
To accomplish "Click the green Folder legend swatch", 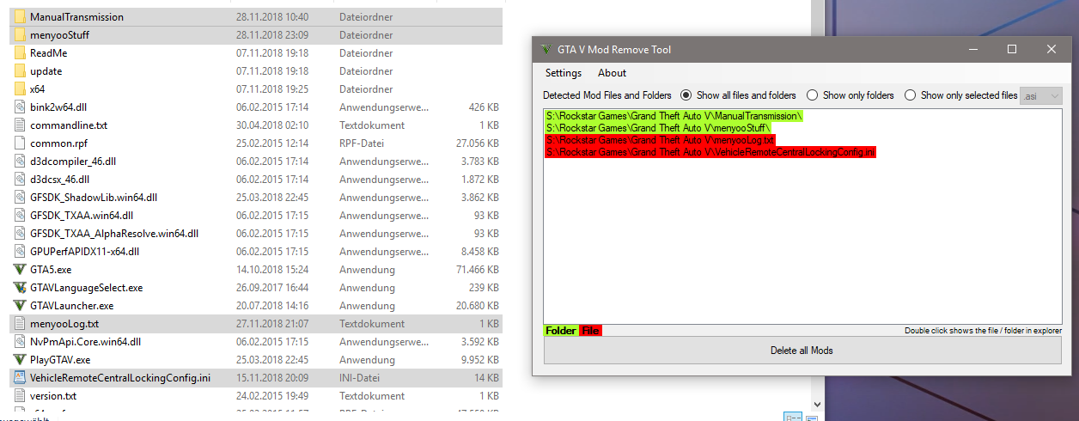I will (561, 331).
